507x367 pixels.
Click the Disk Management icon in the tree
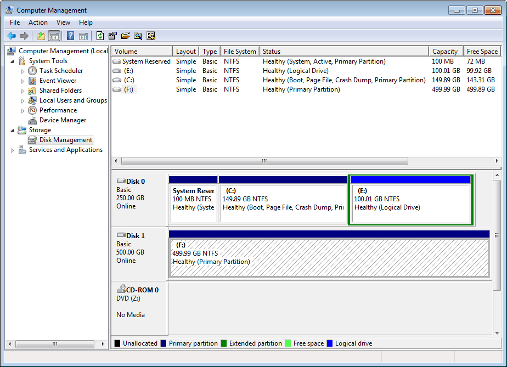tap(32, 140)
